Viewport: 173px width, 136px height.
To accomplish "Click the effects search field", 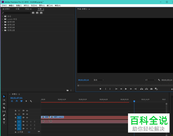I will tap(16, 13).
